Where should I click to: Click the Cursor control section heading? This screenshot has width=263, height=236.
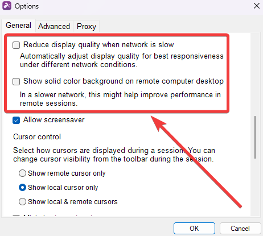pos(37,136)
